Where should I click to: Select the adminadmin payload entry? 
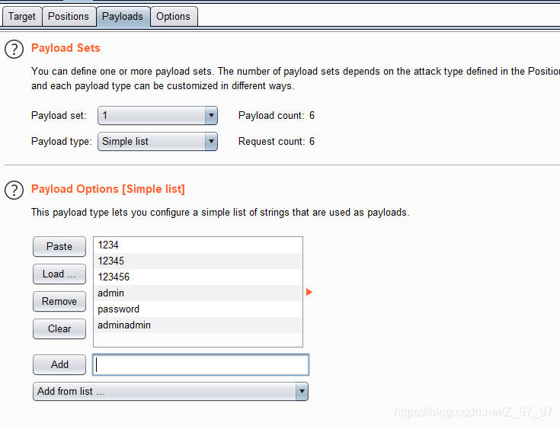click(198, 325)
